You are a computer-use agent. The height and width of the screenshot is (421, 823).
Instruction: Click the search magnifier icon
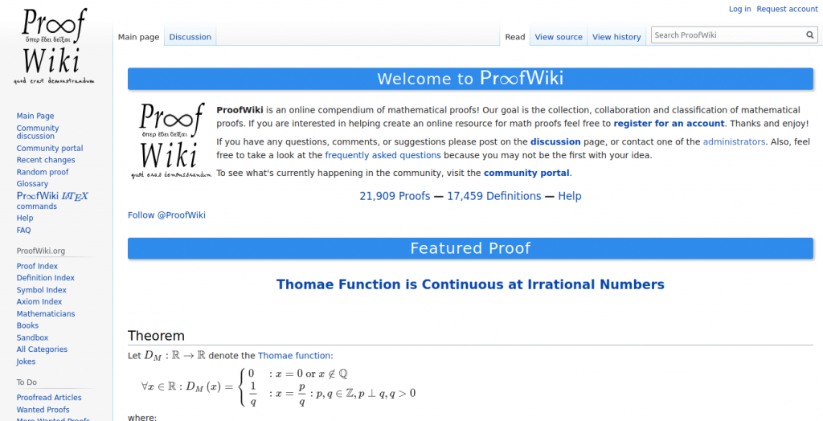[x=810, y=35]
